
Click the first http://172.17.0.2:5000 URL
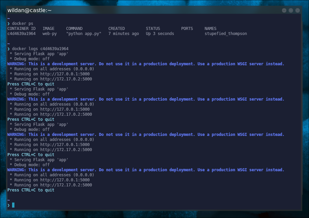pyautogui.click(x=66, y=79)
